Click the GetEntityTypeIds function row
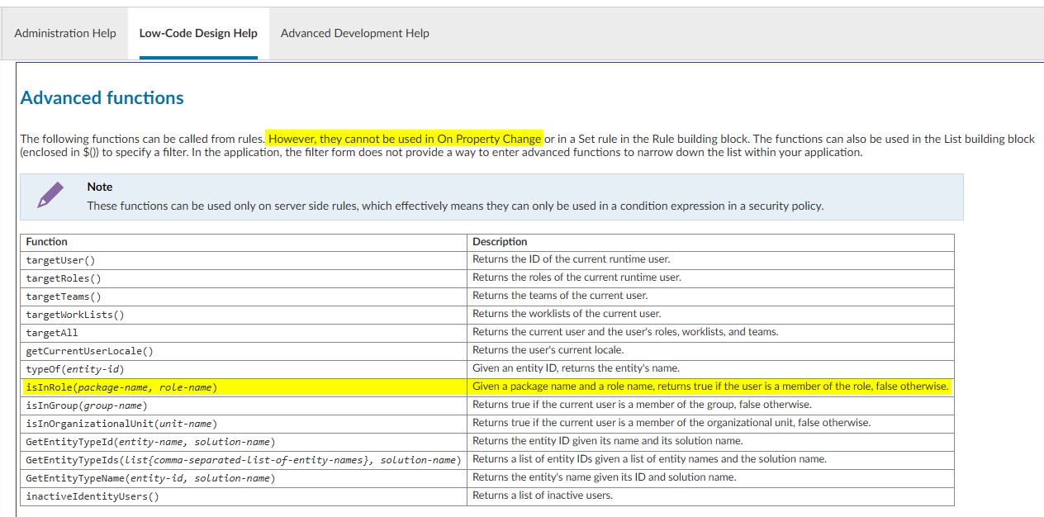Viewport: 1044px width, 517px height. [x=243, y=460]
